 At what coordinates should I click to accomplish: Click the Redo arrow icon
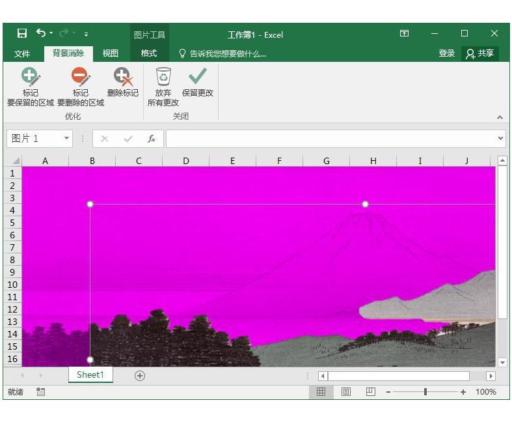pos(64,33)
